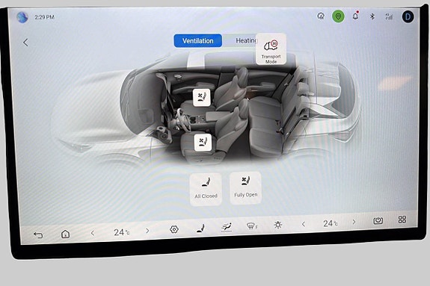The width and height of the screenshot is (430, 286).
Task: Toggle the climate power button
Action: coord(378,220)
